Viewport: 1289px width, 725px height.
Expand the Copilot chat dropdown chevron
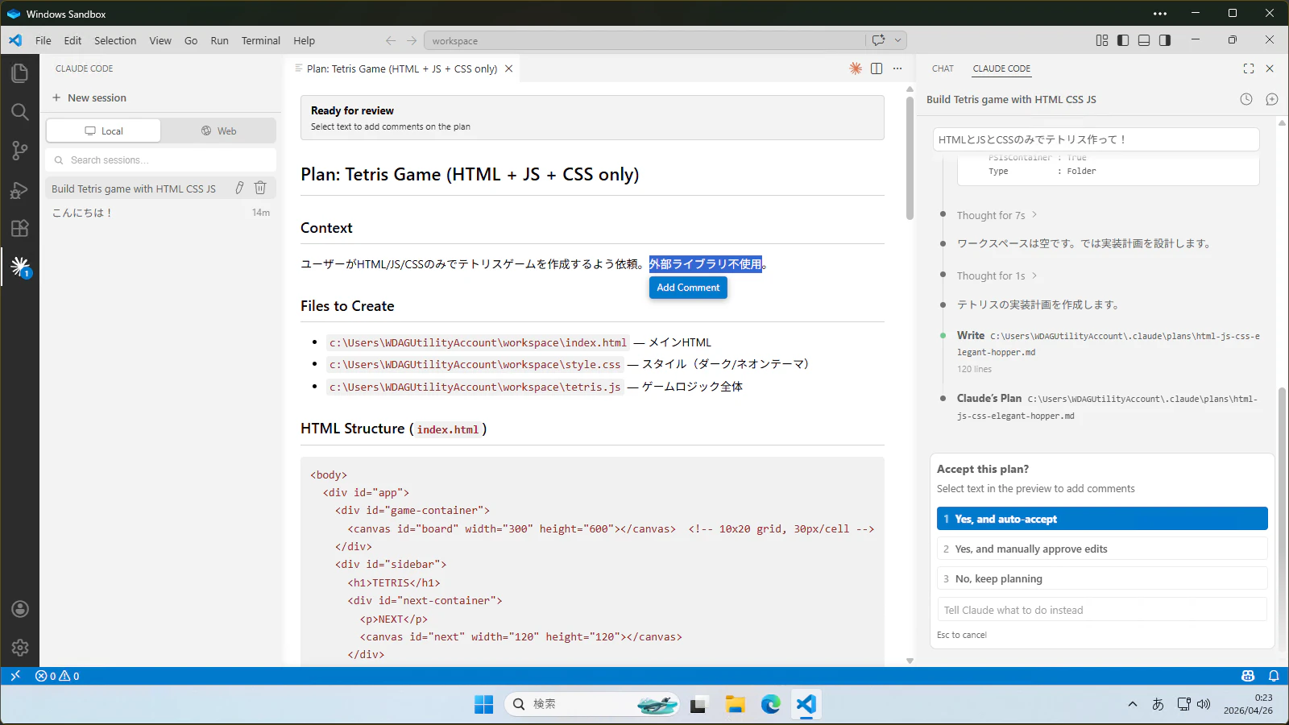pos(898,40)
